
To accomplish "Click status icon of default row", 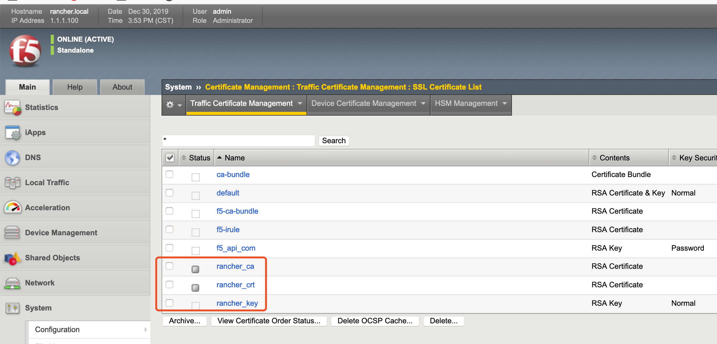I will tap(196, 196).
